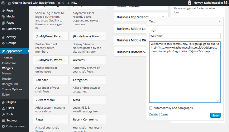Click the Posts pushpin icon
Image resolution: width=229 pixels, height=132 pixels.
3,11
